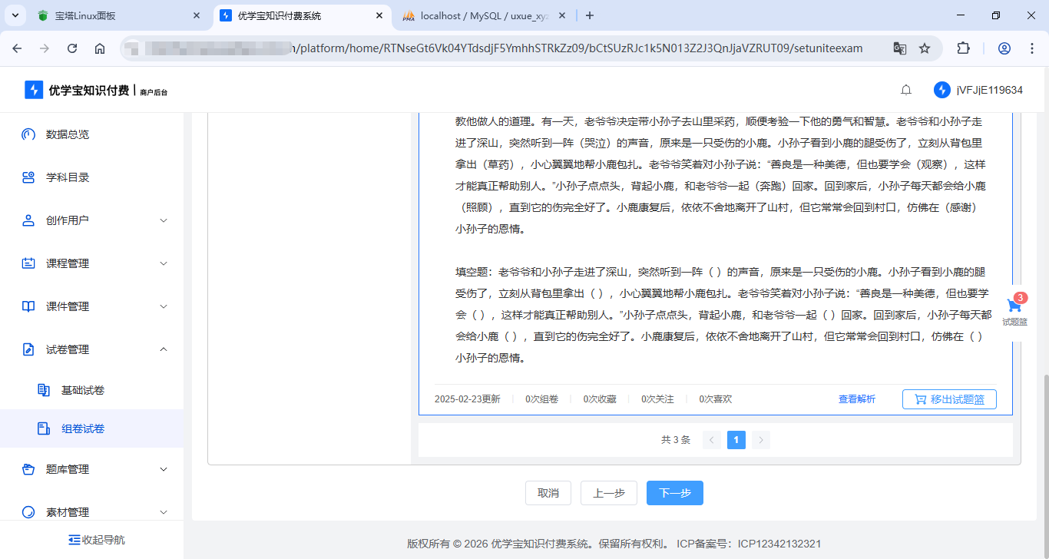
Task: Click the translate icon in address bar
Action: click(x=899, y=48)
